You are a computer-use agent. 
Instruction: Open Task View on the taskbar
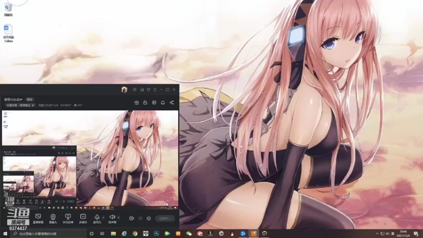102,233
